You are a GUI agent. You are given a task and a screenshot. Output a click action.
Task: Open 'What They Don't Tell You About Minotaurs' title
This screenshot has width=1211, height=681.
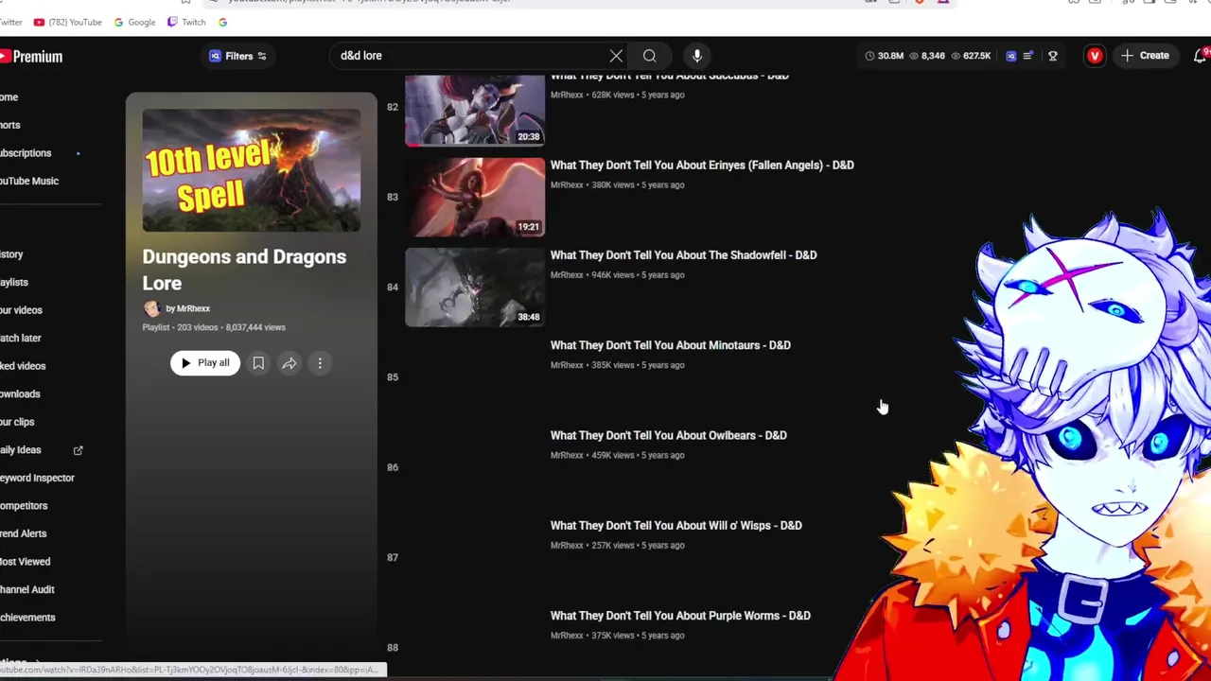point(671,345)
